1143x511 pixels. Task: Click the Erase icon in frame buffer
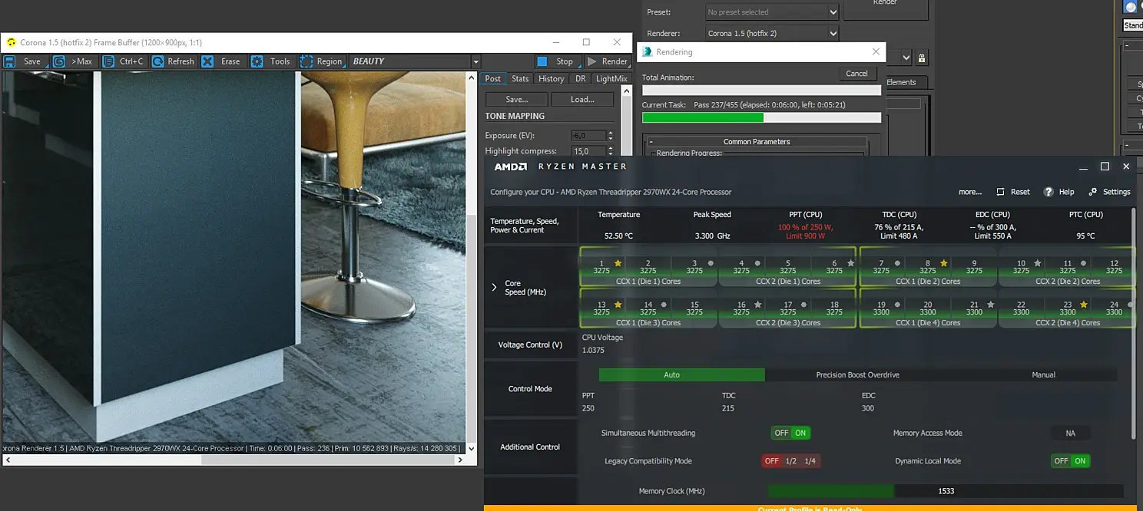[x=207, y=61]
